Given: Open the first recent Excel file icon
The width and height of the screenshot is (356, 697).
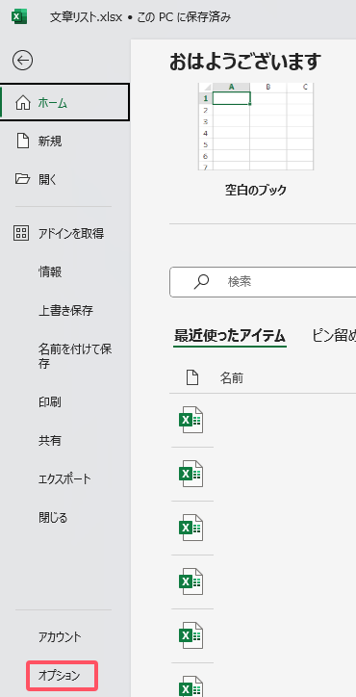Looking at the screenshot, I should (191, 420).
